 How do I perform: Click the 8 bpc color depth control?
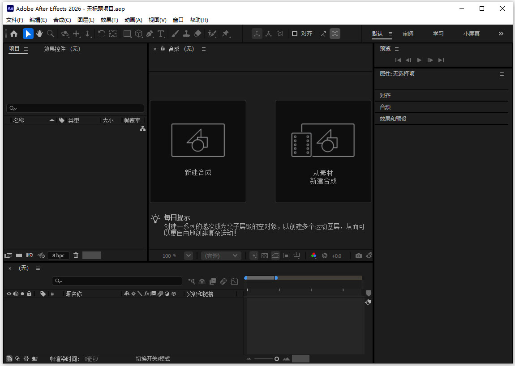(x=58, y=255)
